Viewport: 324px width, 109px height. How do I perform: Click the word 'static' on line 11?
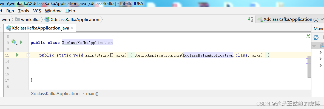(x=64, y=55)
